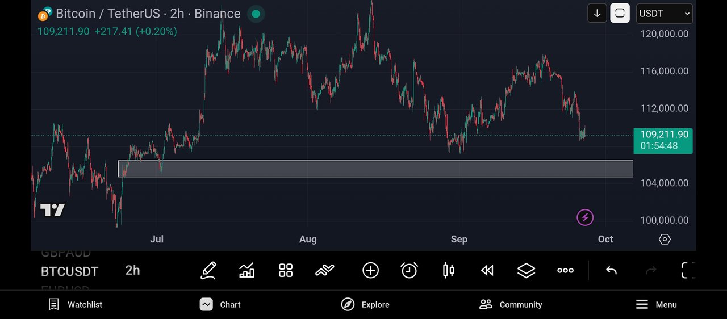Click the green market status dot
This screenshot has width=727, height=319.
pos(256,14)
